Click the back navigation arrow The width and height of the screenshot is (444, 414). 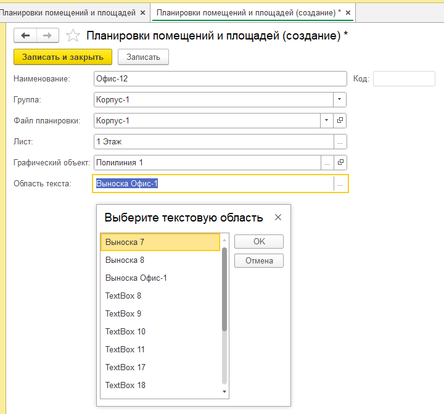[25, 36]
